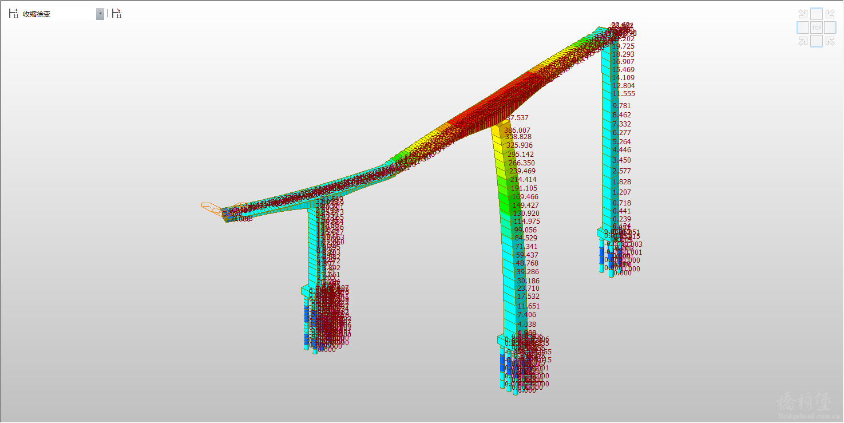Click the value 1.207 on right pier
Viewport: 844px width, 423px height.
coord(622,192)
